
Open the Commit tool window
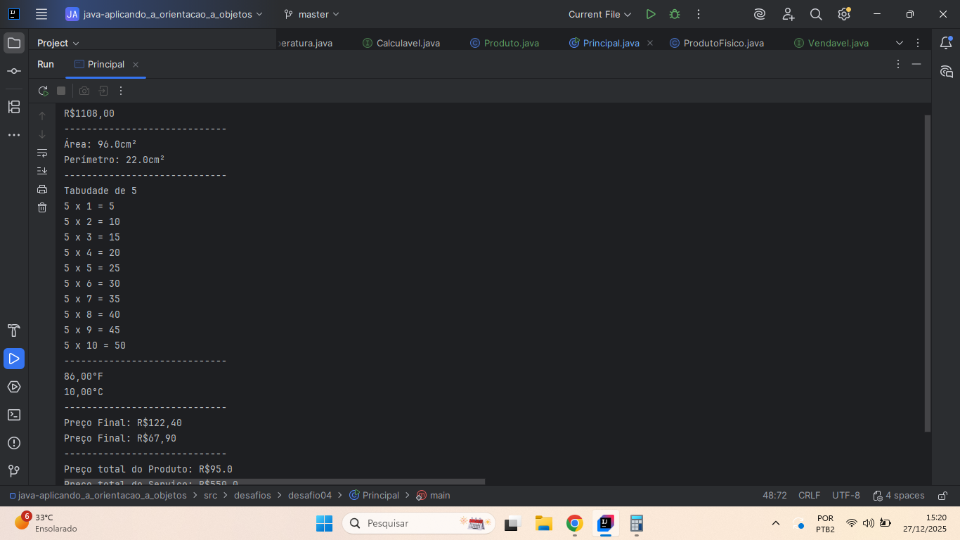click(14, 71)
